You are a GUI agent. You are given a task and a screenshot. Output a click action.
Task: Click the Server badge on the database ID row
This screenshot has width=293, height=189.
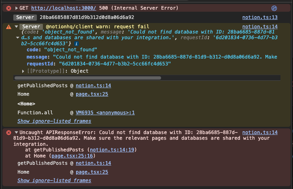pos(25,17)
